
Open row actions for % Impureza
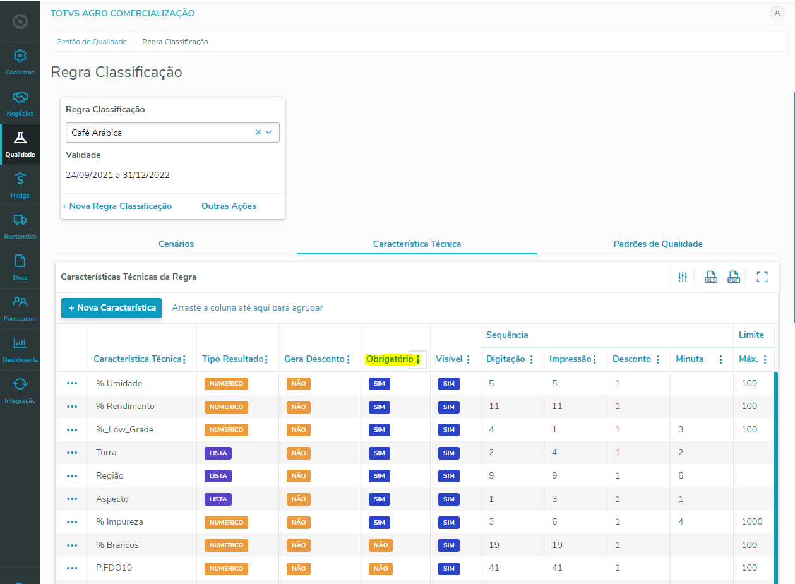coord(72,522)
